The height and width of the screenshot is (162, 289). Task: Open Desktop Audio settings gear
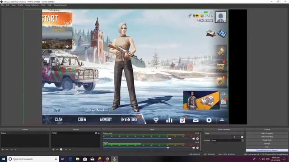[197, 139]
